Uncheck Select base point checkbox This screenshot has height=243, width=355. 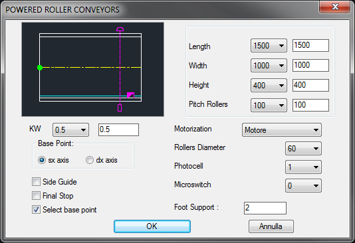click(x=36, y=210)
